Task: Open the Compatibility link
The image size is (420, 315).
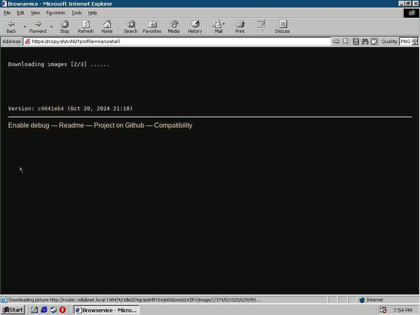Action: tap(173, 126)
